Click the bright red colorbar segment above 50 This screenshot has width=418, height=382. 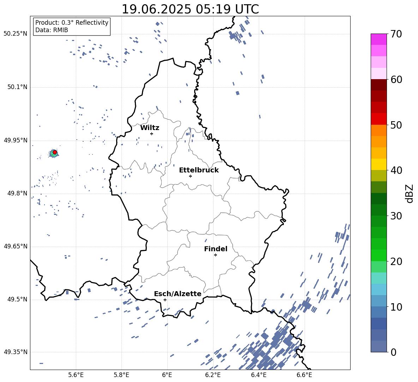point(378,119)
